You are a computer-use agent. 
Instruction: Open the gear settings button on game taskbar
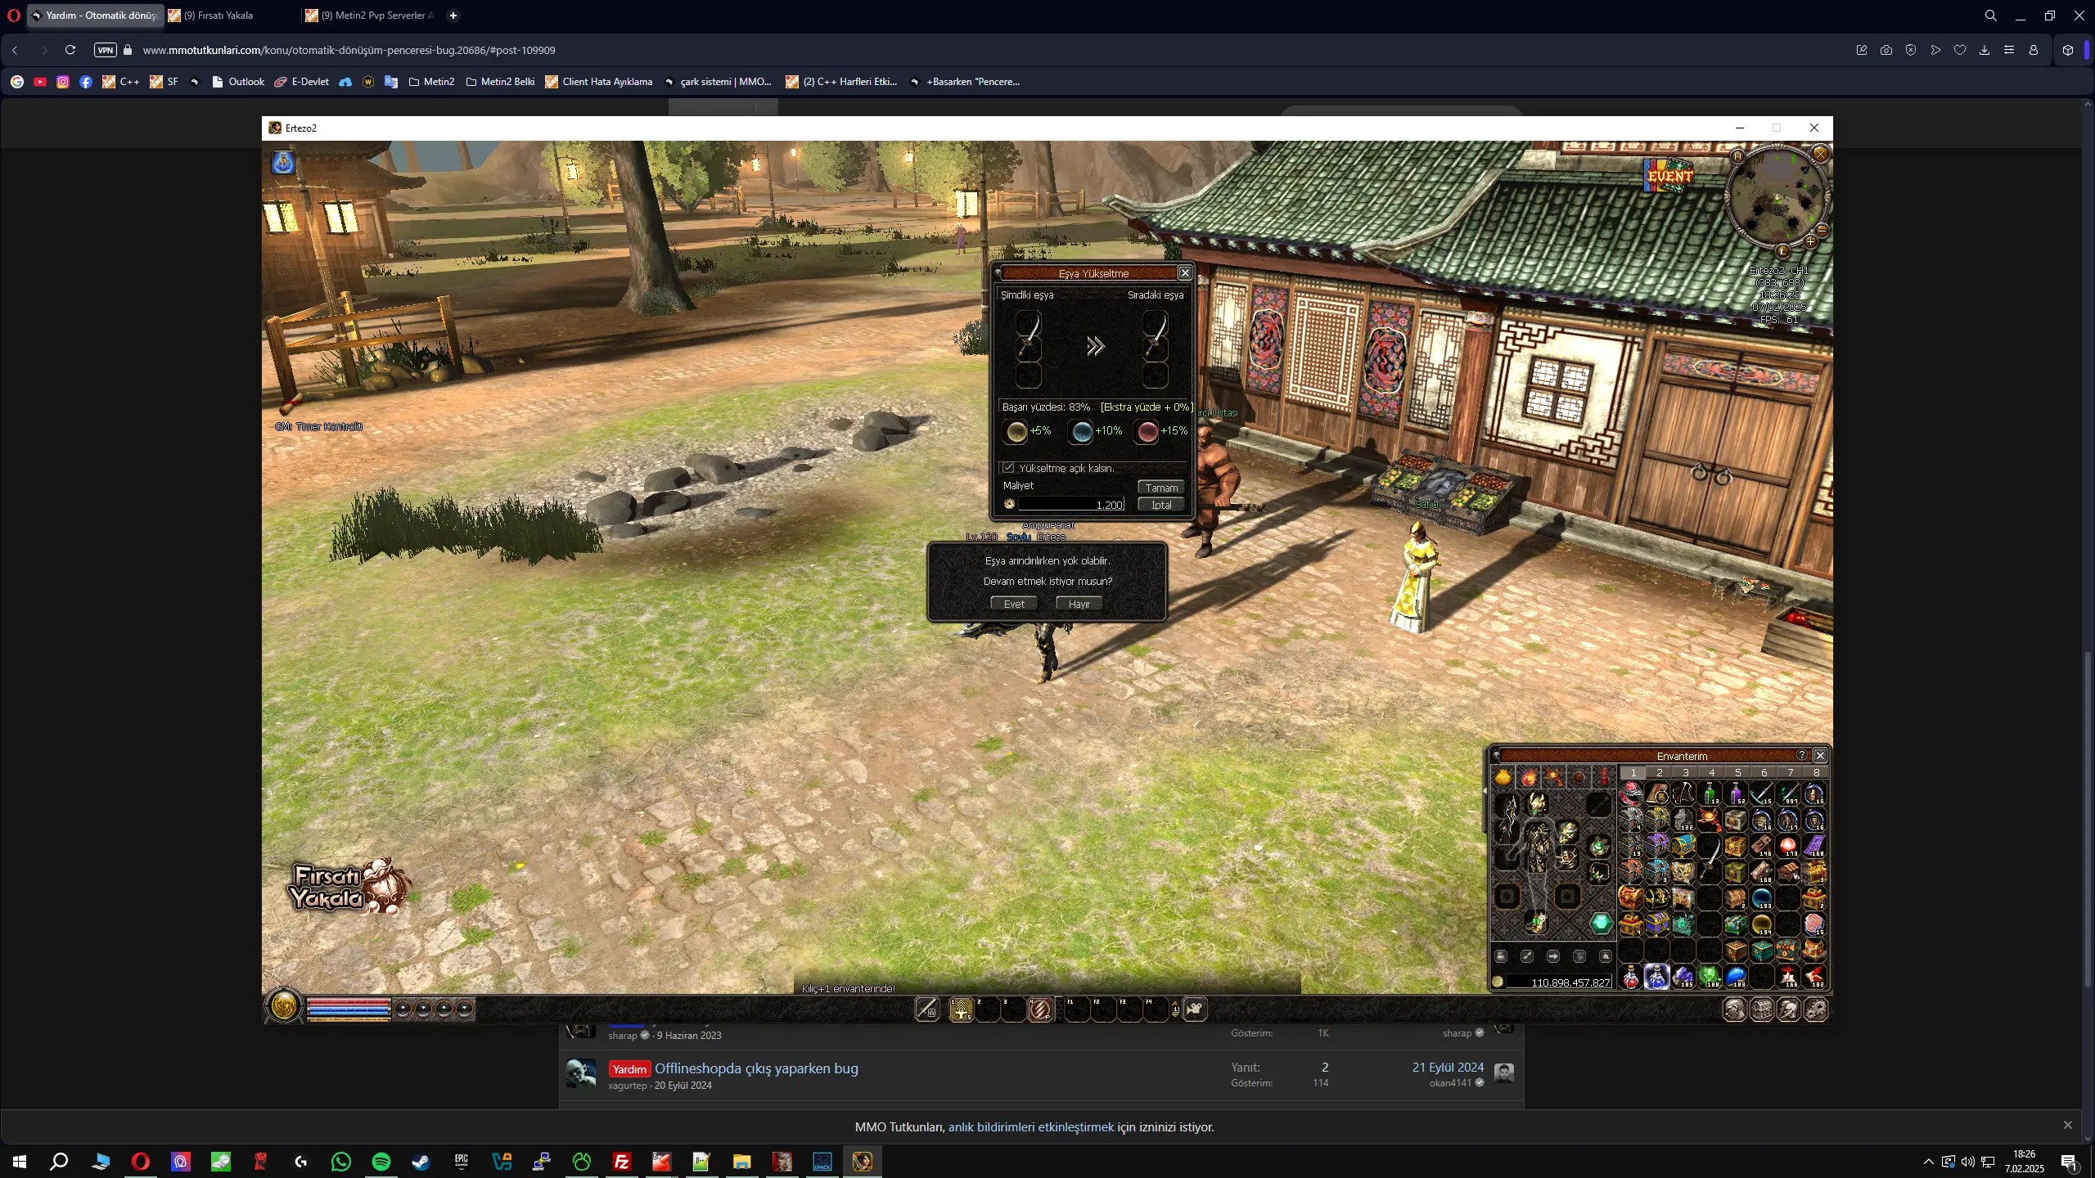[1816, 1009]
